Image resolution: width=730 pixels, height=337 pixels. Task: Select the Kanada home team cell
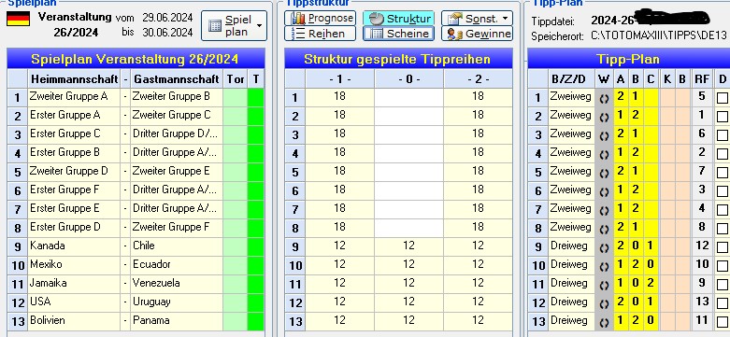pos(74,246)
